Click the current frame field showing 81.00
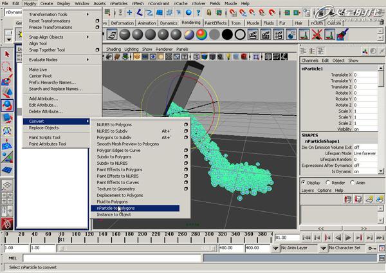 click(286, 238)
